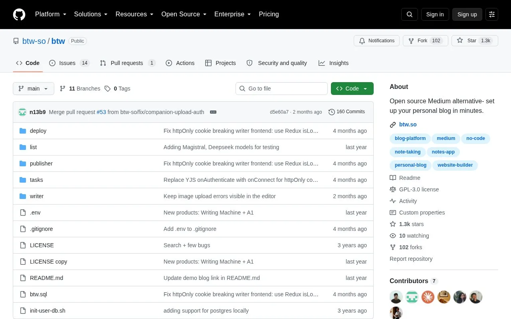Fork the btw repository
511x319 pixels.
(426, 41)
